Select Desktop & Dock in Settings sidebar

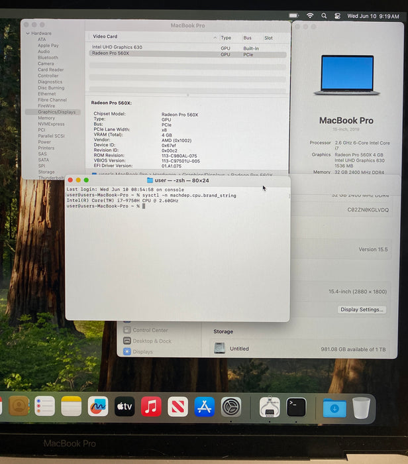[x=152, y=341]
